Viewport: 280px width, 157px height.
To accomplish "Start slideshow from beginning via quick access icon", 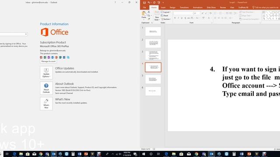I will [x=159, y=3].
